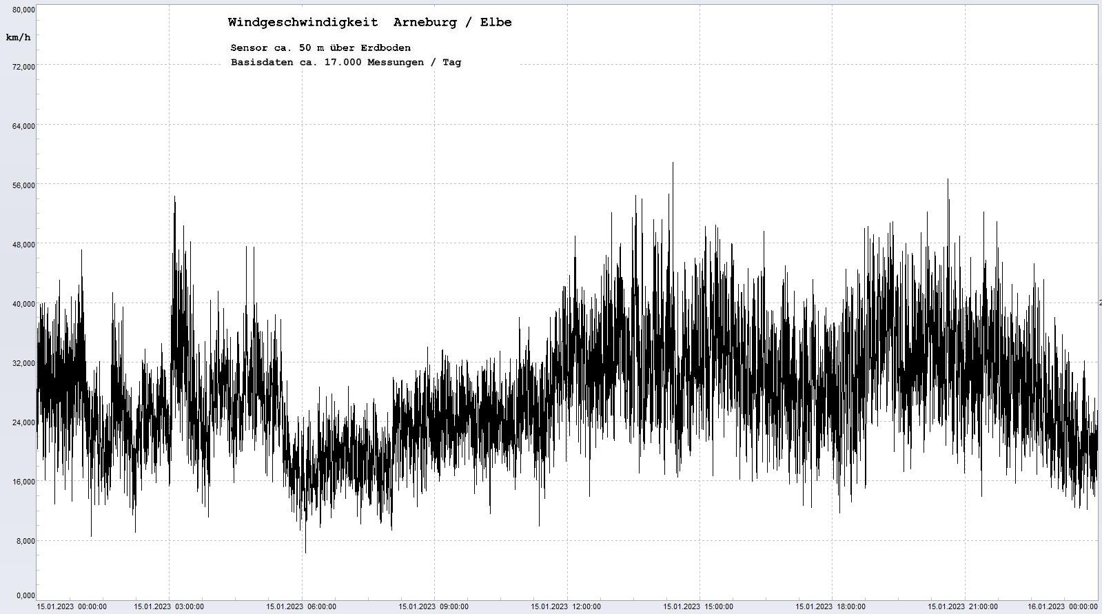Click the time label 15.01.2023 21:00:00

coord(963,607)
